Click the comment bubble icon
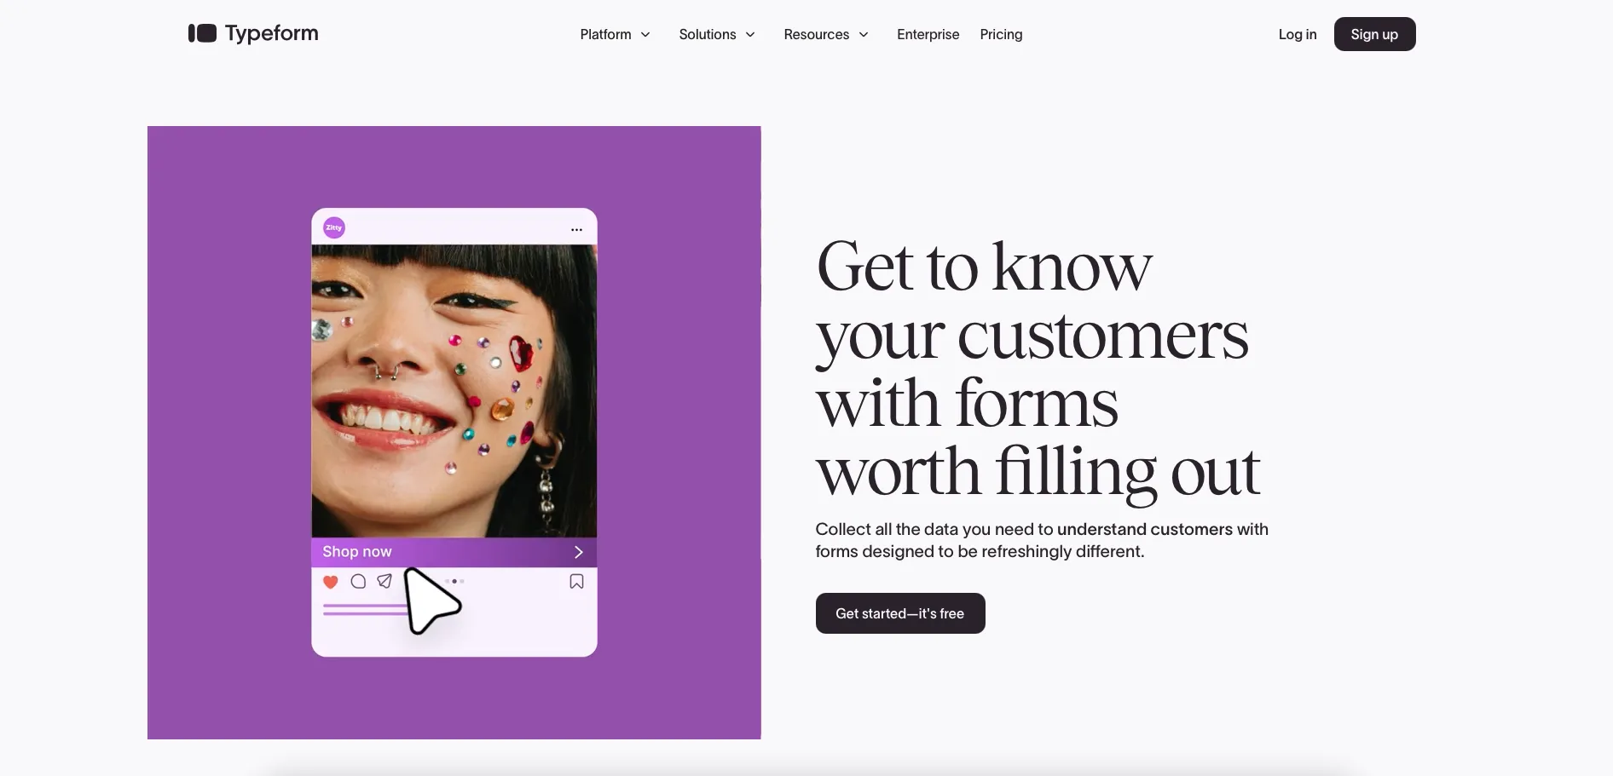 click(x=358, y=581)
